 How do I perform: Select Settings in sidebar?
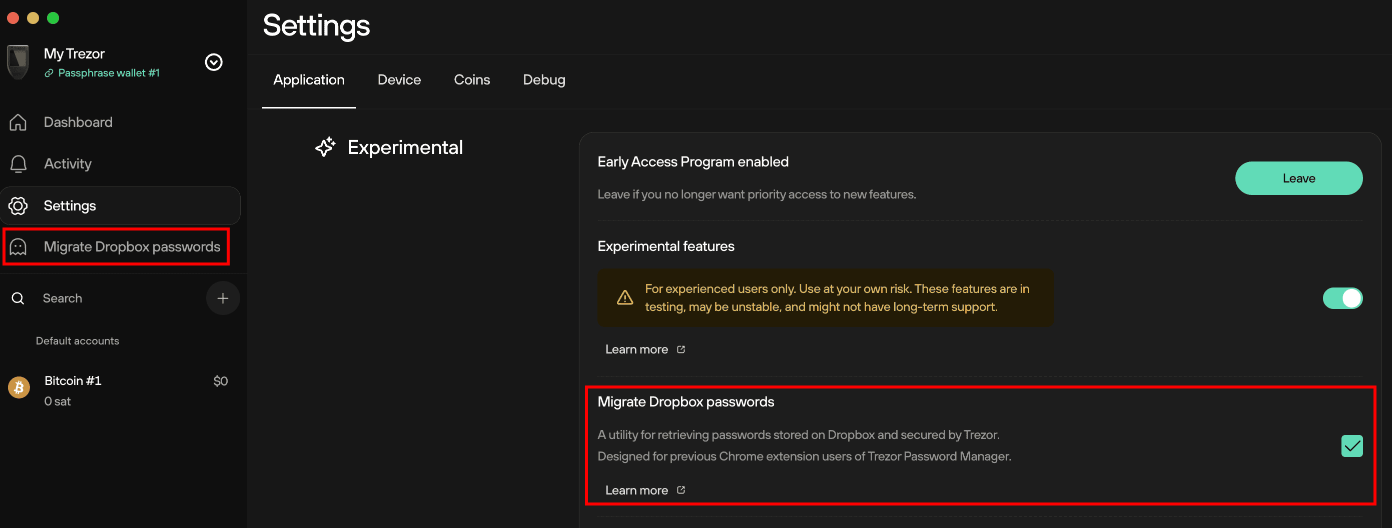[120, 205]
